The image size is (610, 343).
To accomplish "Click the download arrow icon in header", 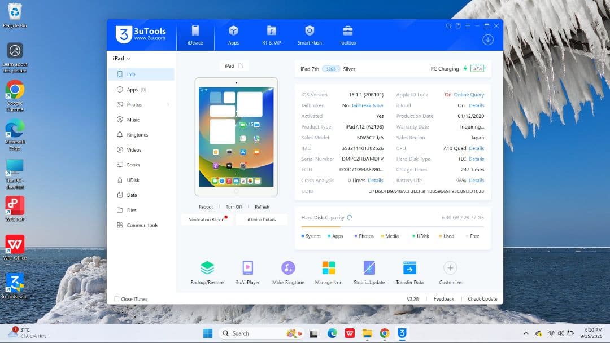I will [x=488, y=39].
